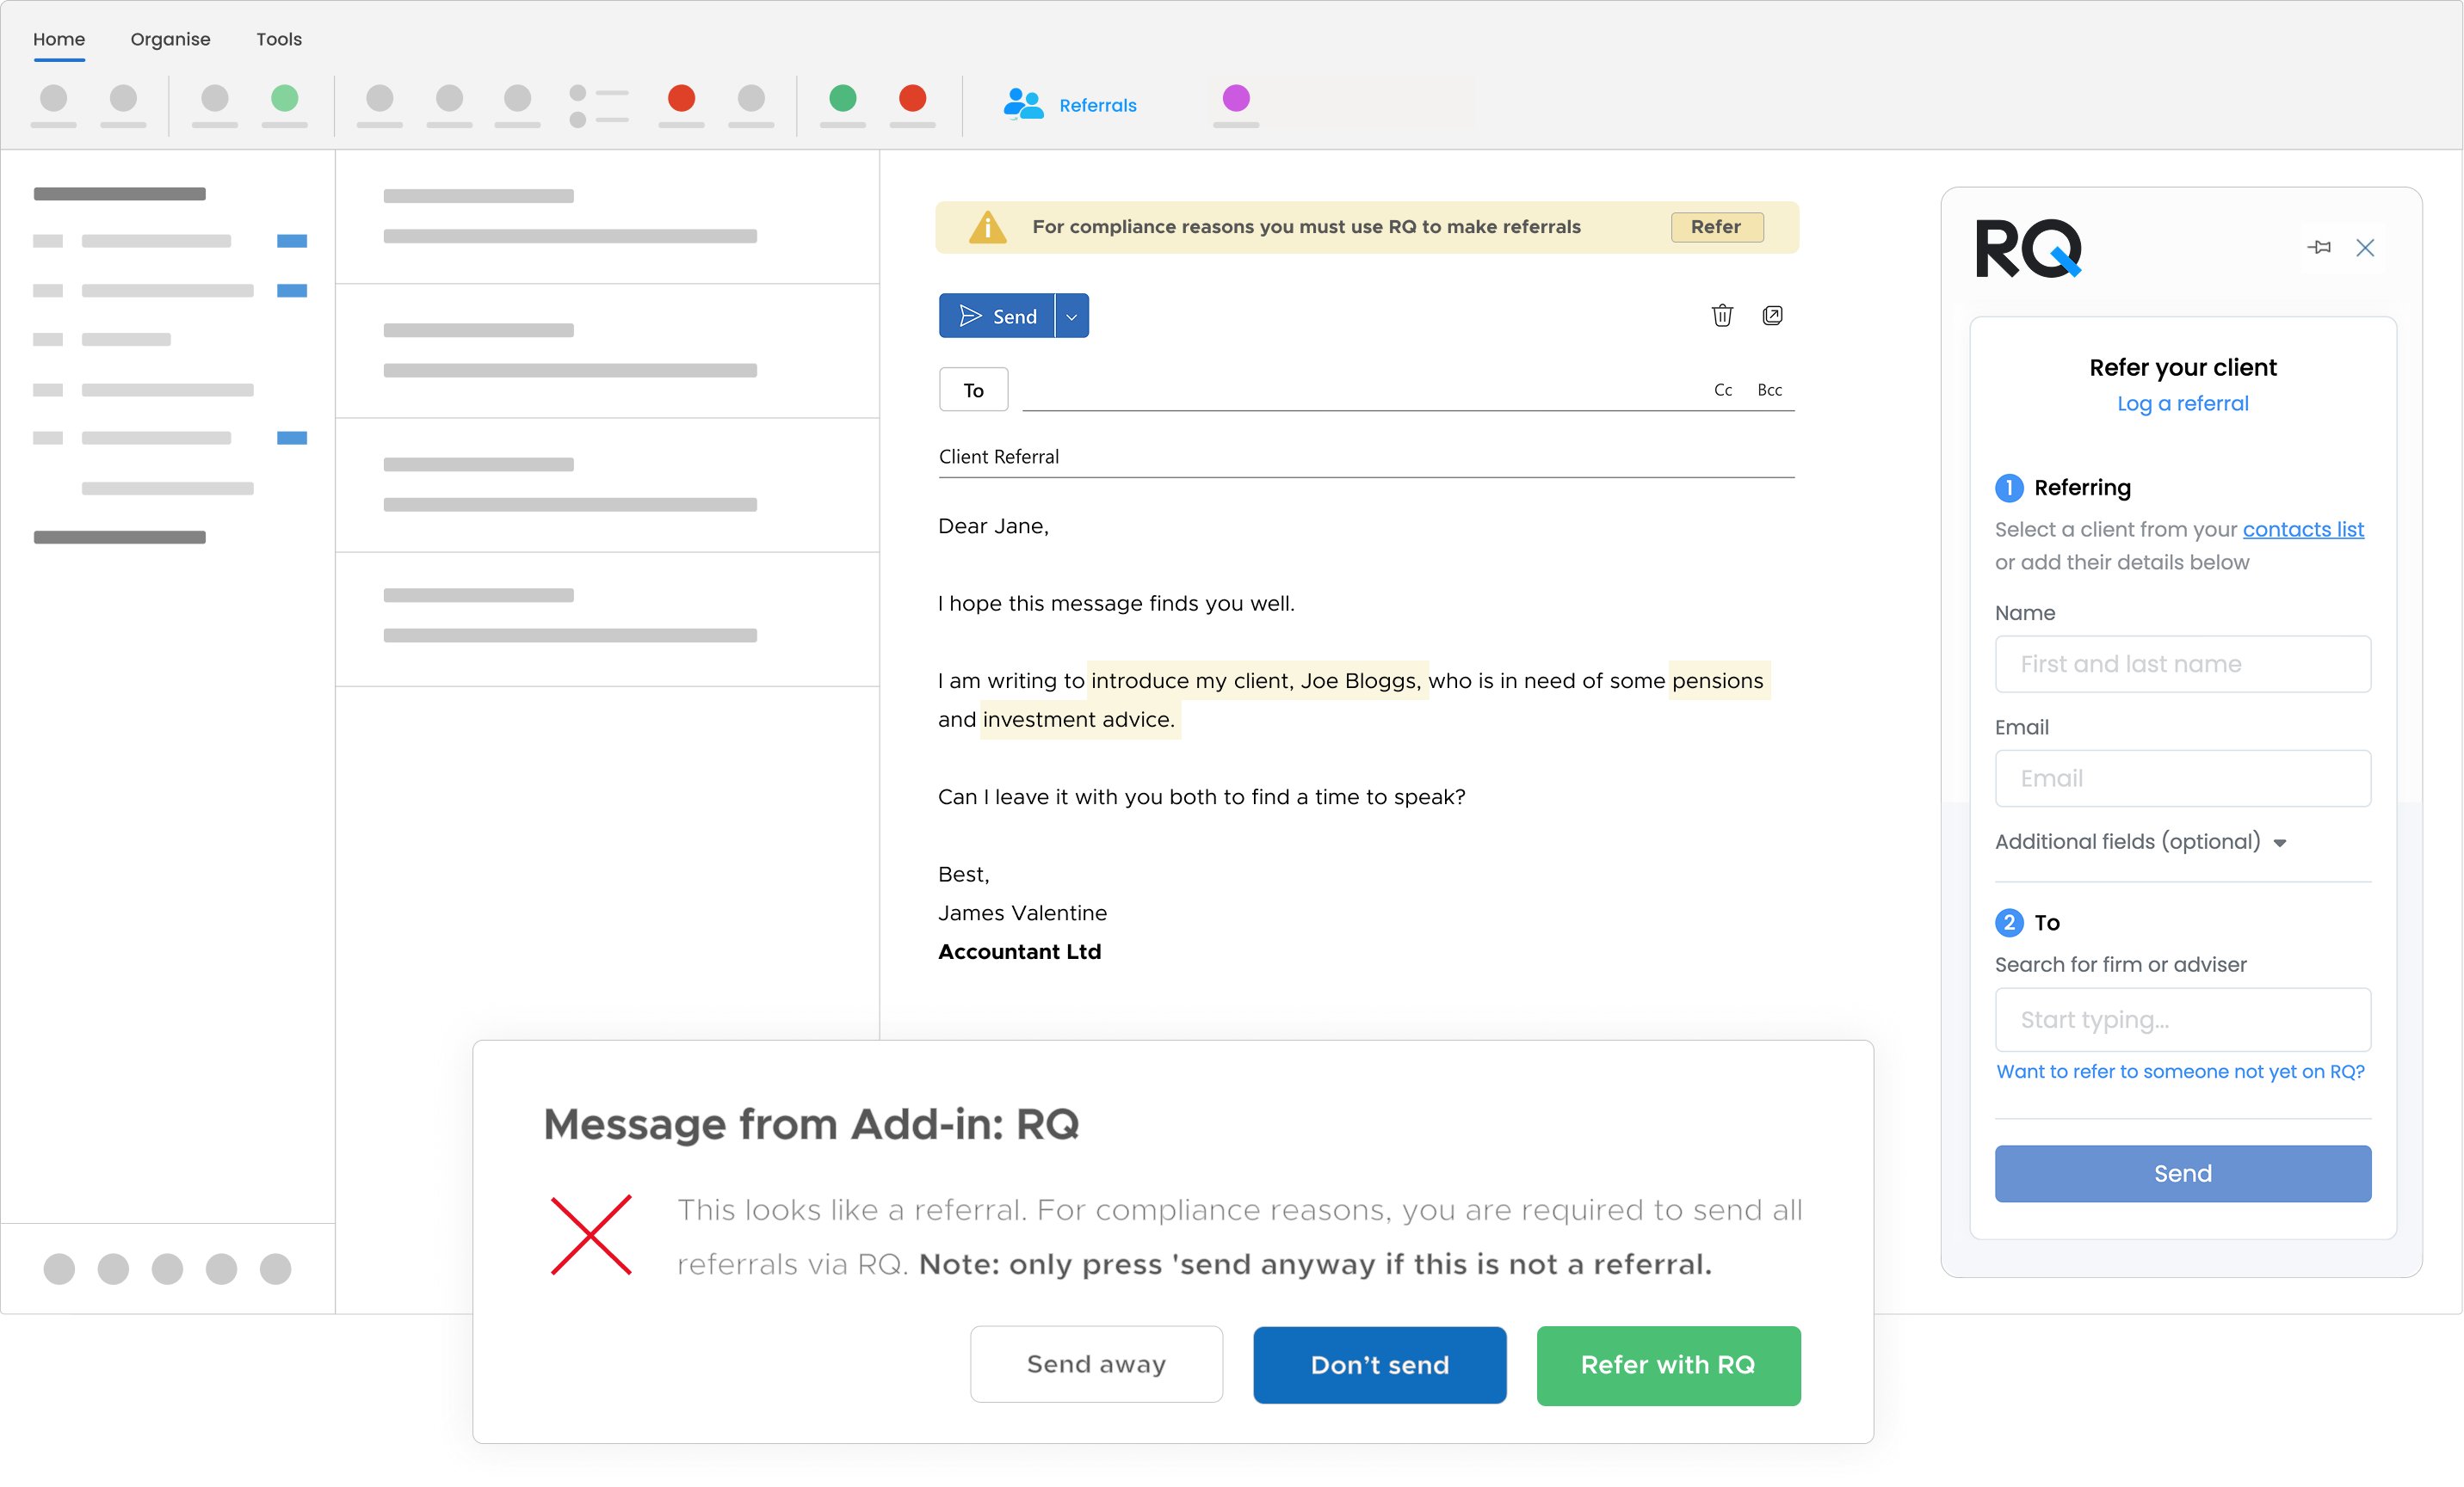Click the client Email field
2464x1487 pixels.
(x=2182, y=777)
